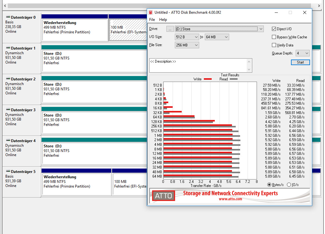
Task: Click the Datenträger 1 disk icon
Action: click(8, 48)
